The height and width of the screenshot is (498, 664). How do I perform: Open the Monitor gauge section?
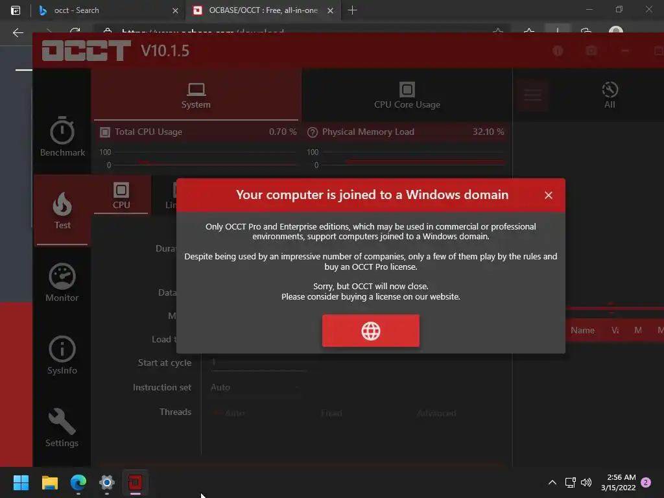(x=62, y=283)
